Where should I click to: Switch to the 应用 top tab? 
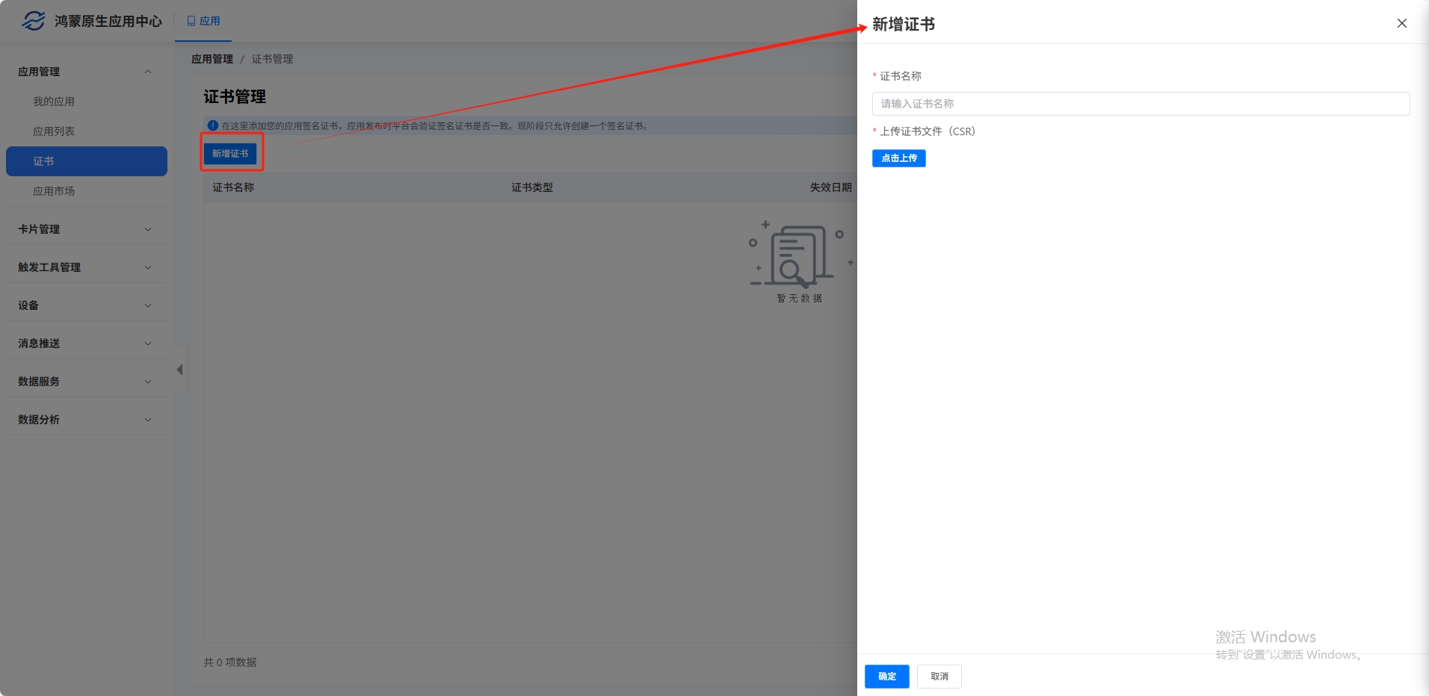(x=203, y=21)
